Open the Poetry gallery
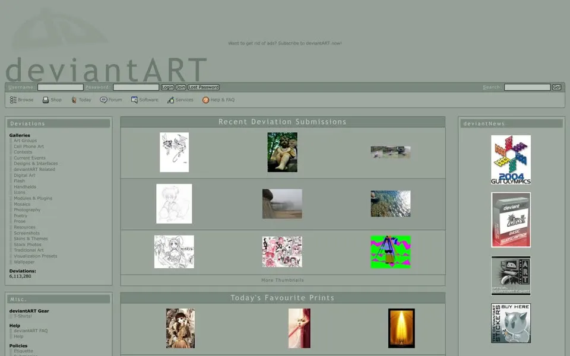This screenshot has width=570, height=356. (x=20, y=216)
